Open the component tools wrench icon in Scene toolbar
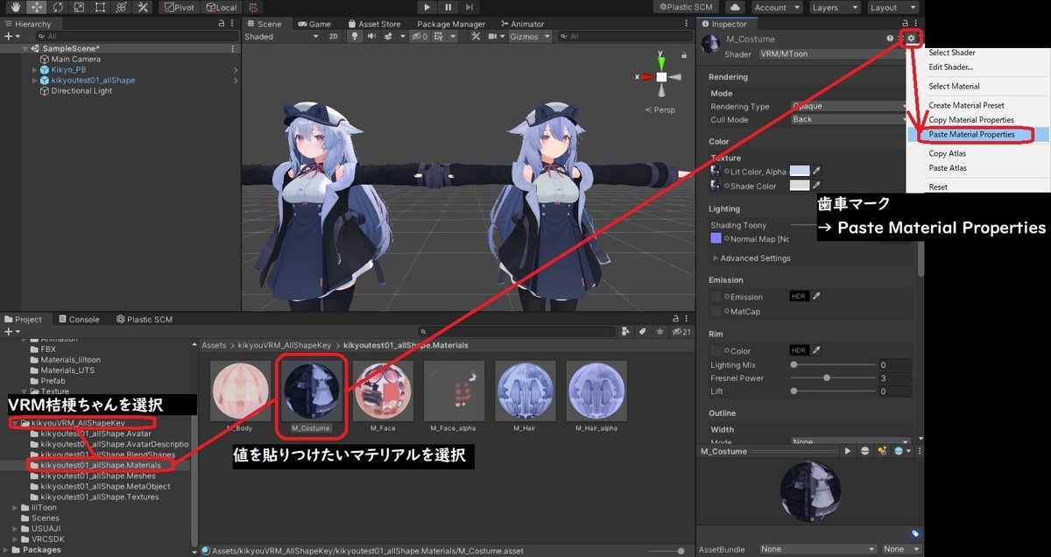This screenshot has height=557, width=1051. click(476, 37)
